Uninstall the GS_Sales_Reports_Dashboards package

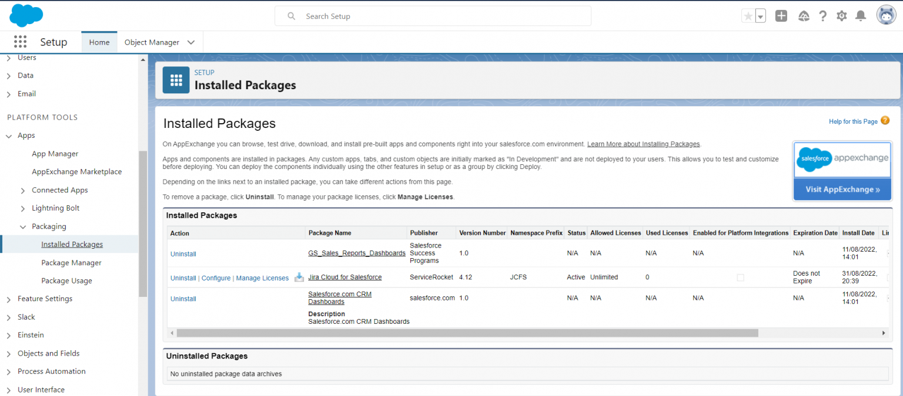[183, 254]
